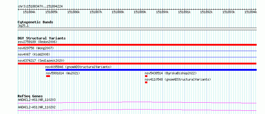Click the small red block under nsv4110548

tap(146, 82)
